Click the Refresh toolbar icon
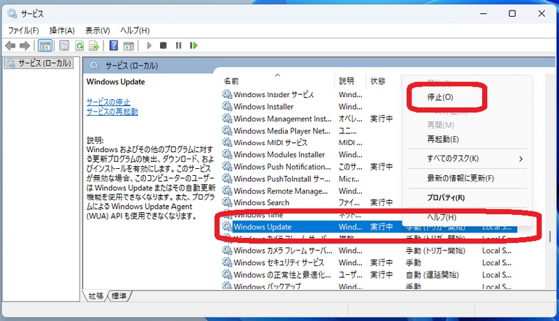559x321 pixels. coord(80,45)
